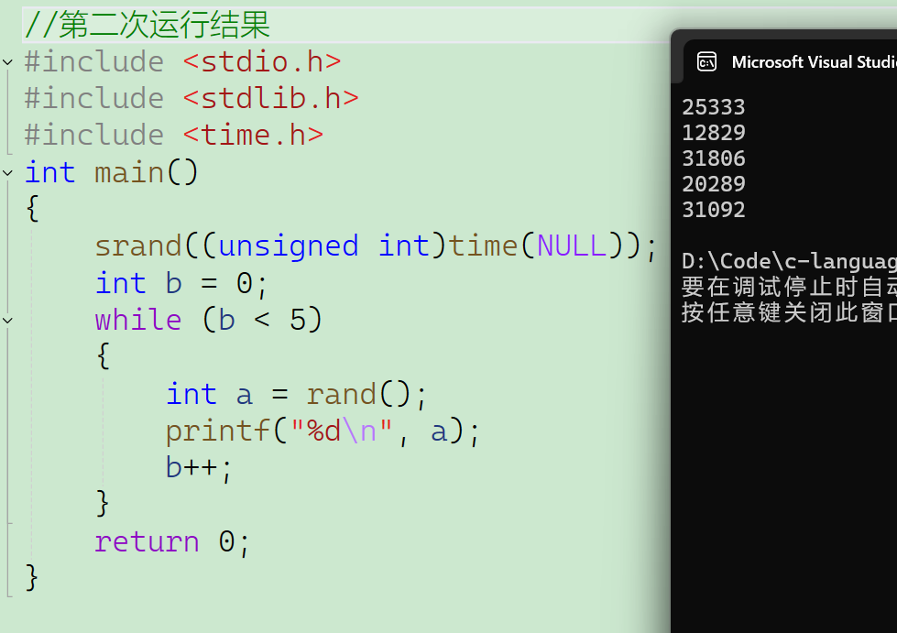Click the console window terminal icon

point(706,61)
